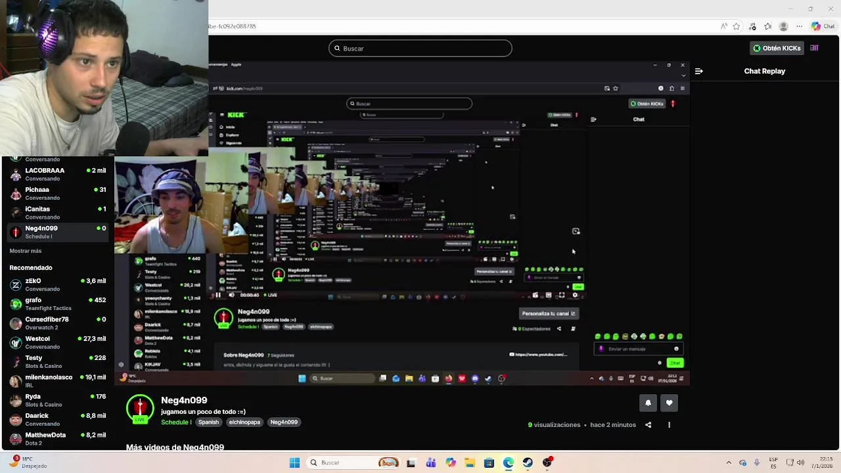This screenshot has width=841, height=473.
Task: Click Westcol channel avatar icon
Action: pyautogui.click(x=16, y=342)
